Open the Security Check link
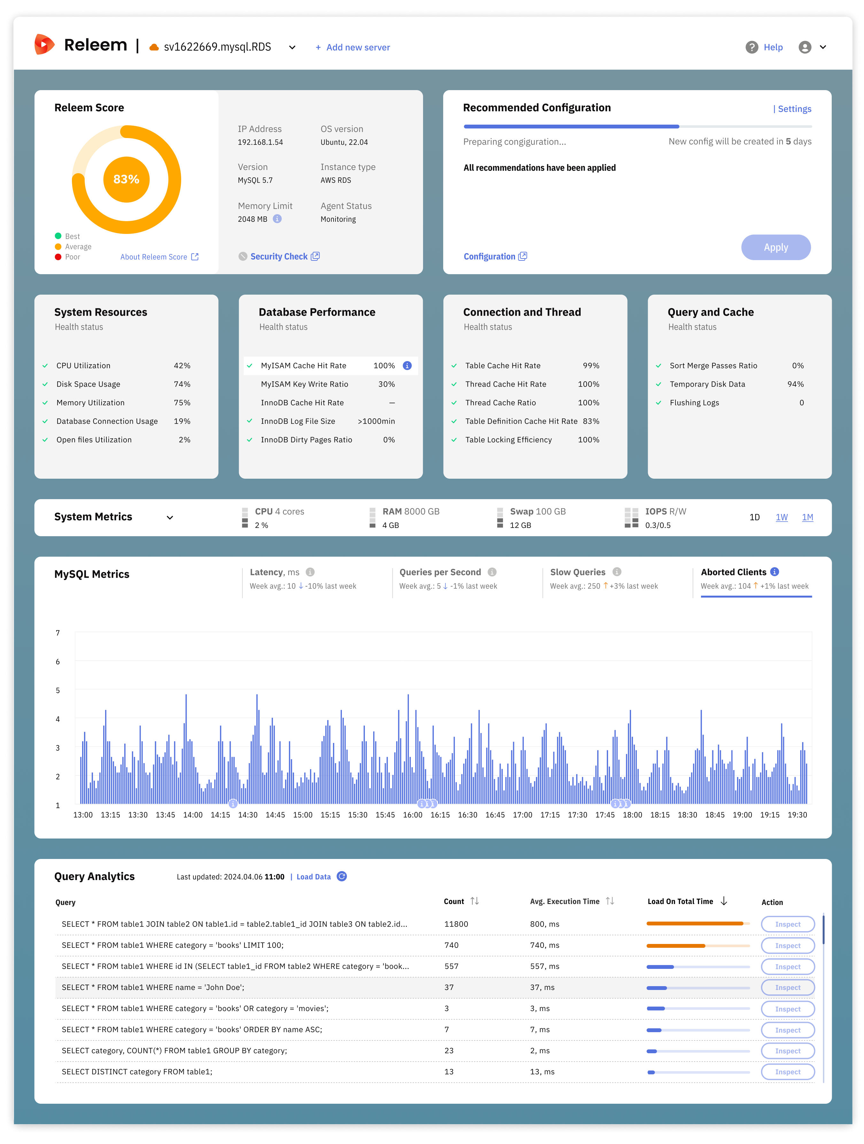Viewport: 864px width, 1144px height. [x=279, y=257]
